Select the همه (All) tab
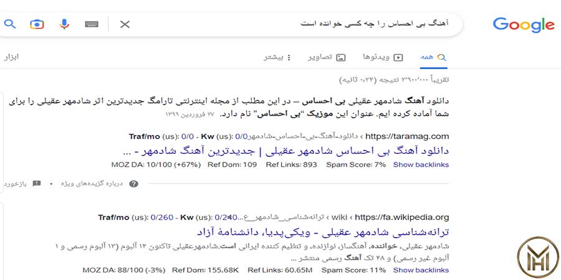Image resolution: width=561 pixels, height=280 pixels. click(433, 57)
